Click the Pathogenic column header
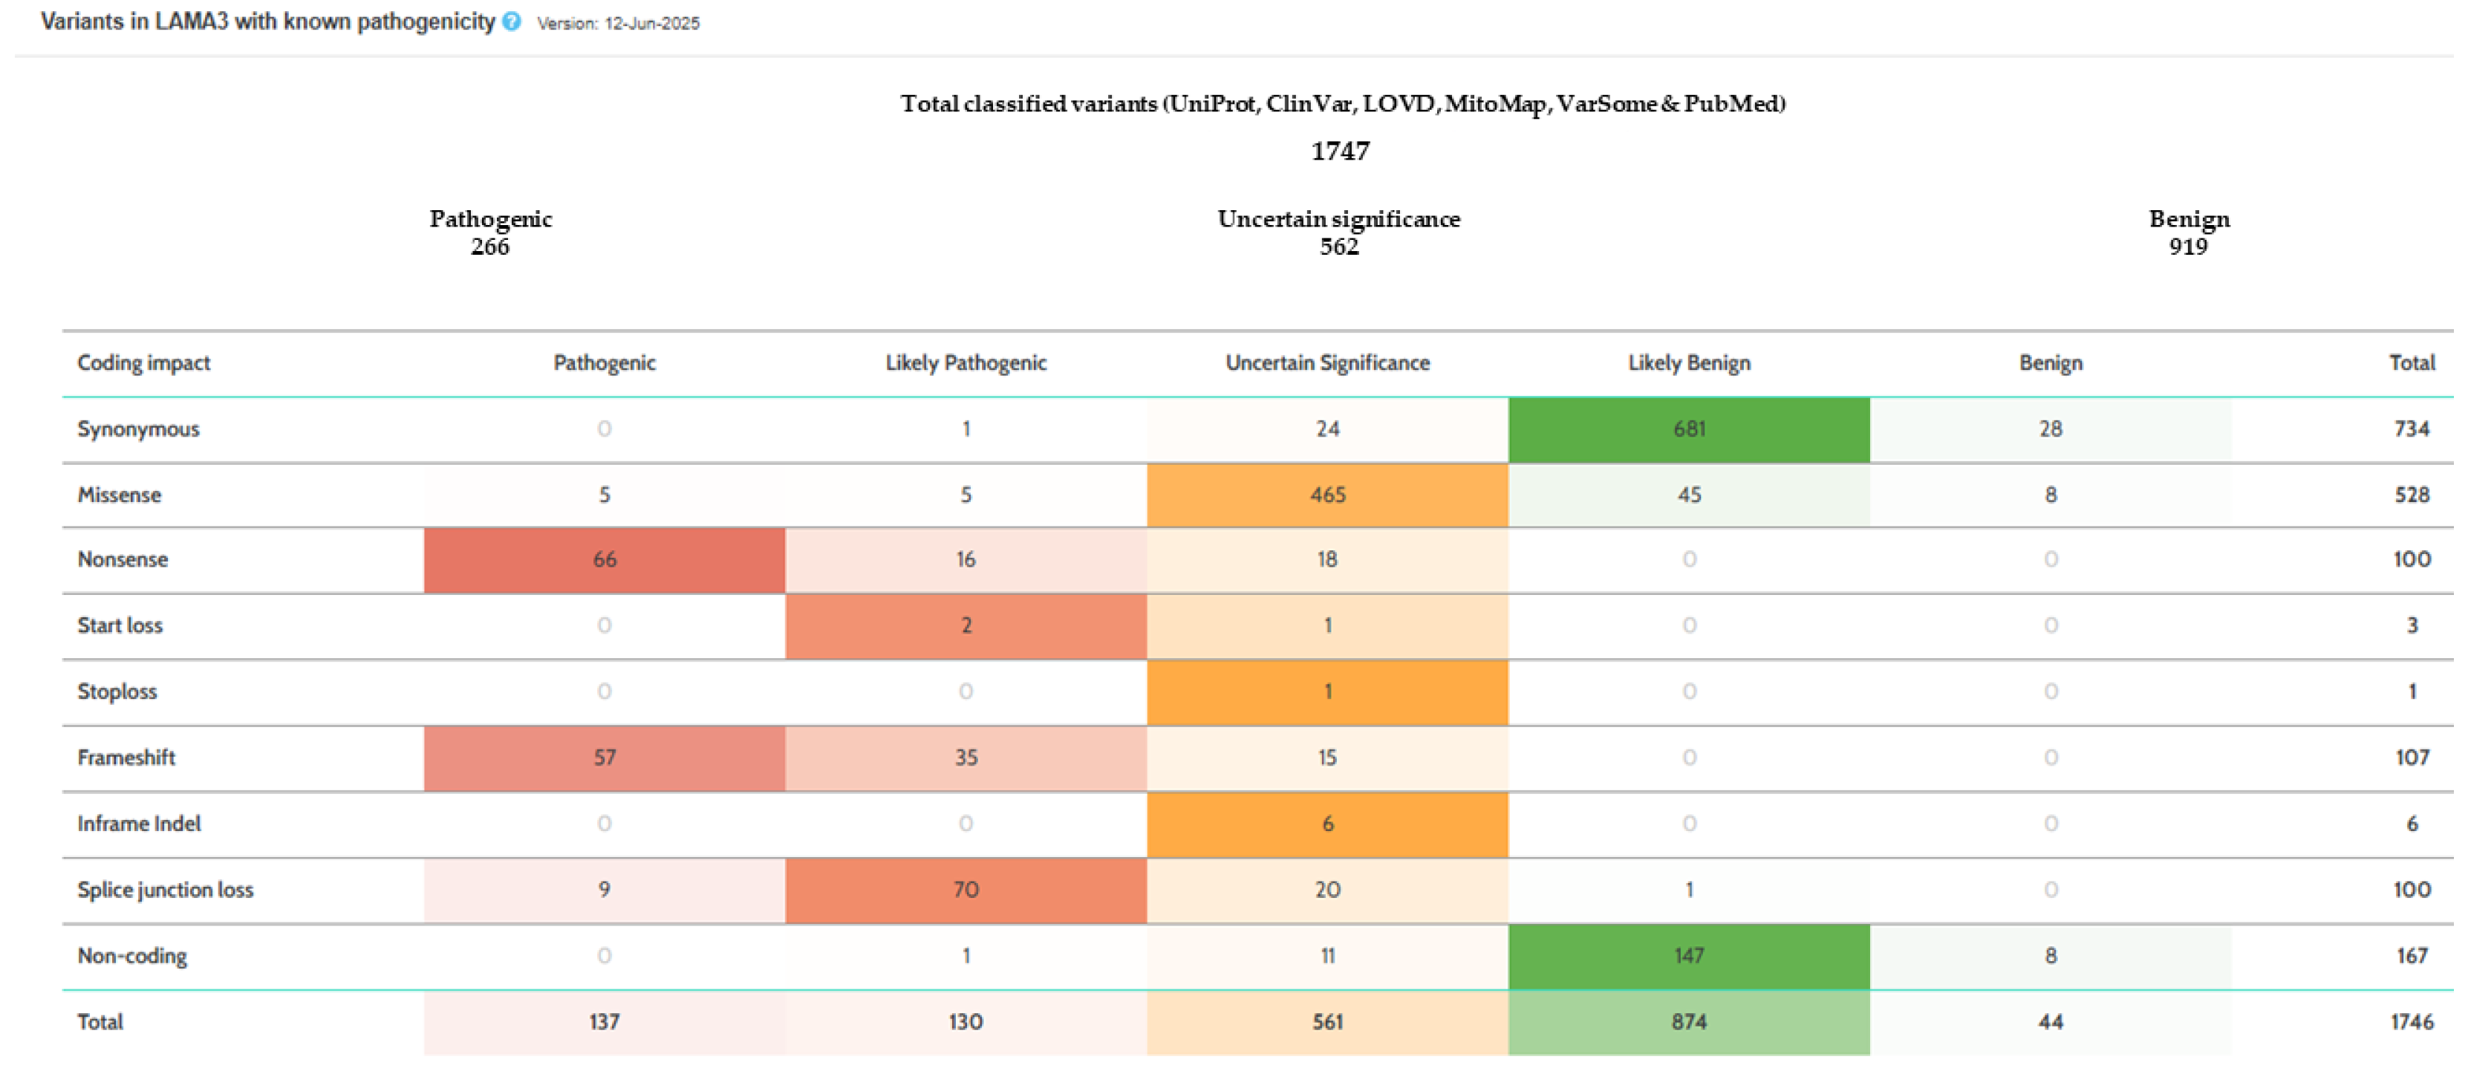This screenshot has height=1071, width=2471. (x=605, y=362)
